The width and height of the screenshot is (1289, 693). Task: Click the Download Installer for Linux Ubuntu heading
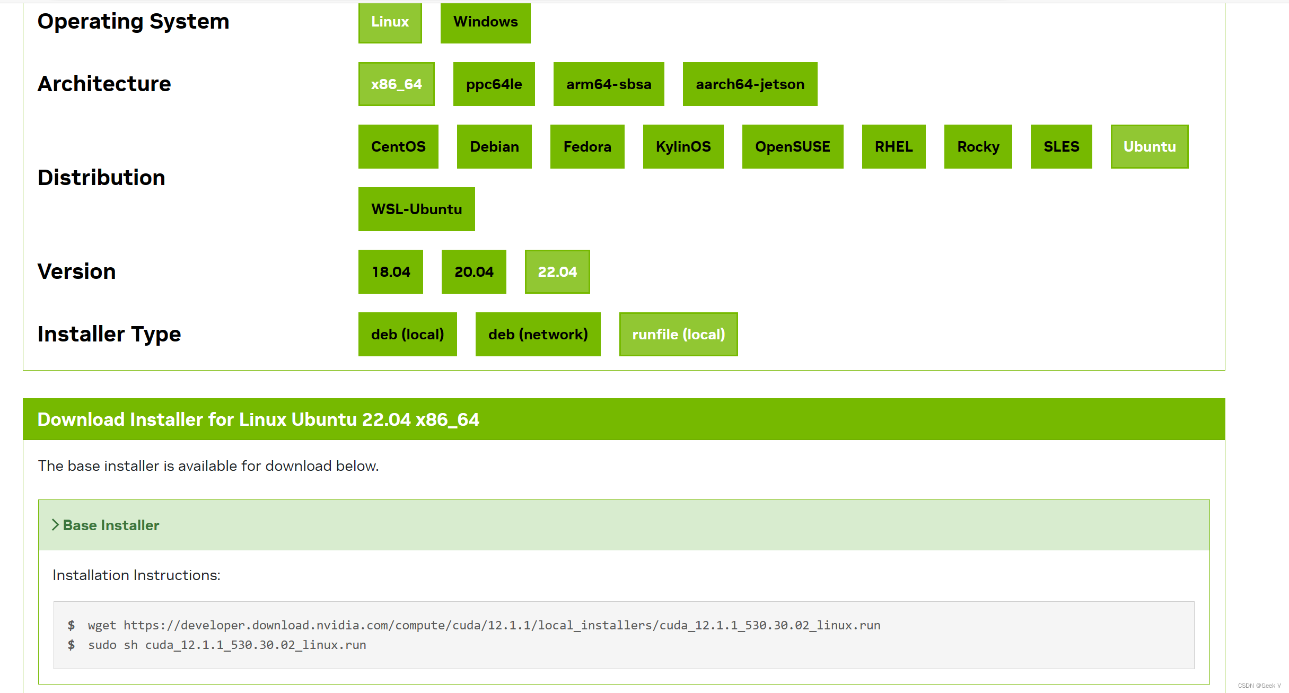[258, 419]
